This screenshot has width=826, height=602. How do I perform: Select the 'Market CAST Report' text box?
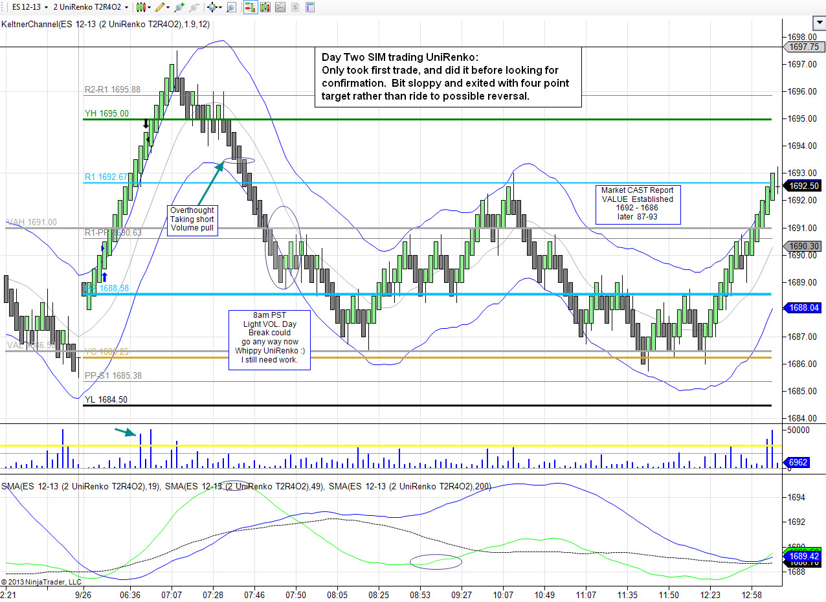click(638, 204)
